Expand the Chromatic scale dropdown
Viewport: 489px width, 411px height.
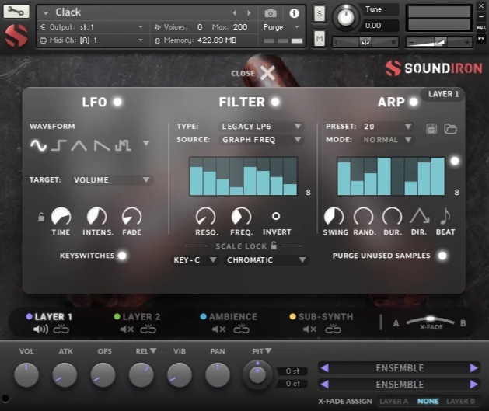click(x=266, y=260)
